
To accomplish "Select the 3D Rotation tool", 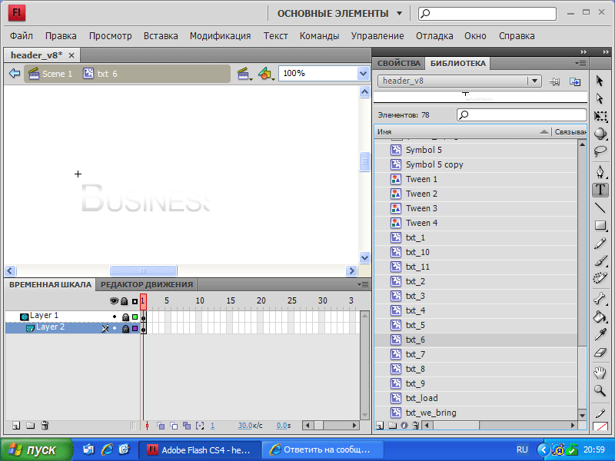I will (x=600, y=134).
